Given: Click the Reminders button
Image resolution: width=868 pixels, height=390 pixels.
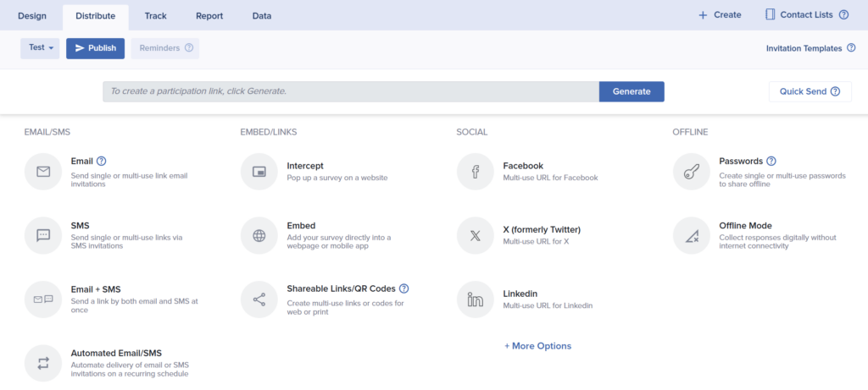Looking at the screenshot, I should [x=165, y=48].
